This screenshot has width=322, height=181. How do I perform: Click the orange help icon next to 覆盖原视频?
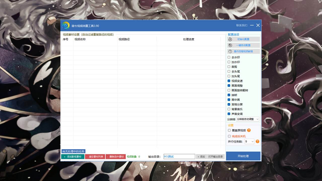click(249, 130)
